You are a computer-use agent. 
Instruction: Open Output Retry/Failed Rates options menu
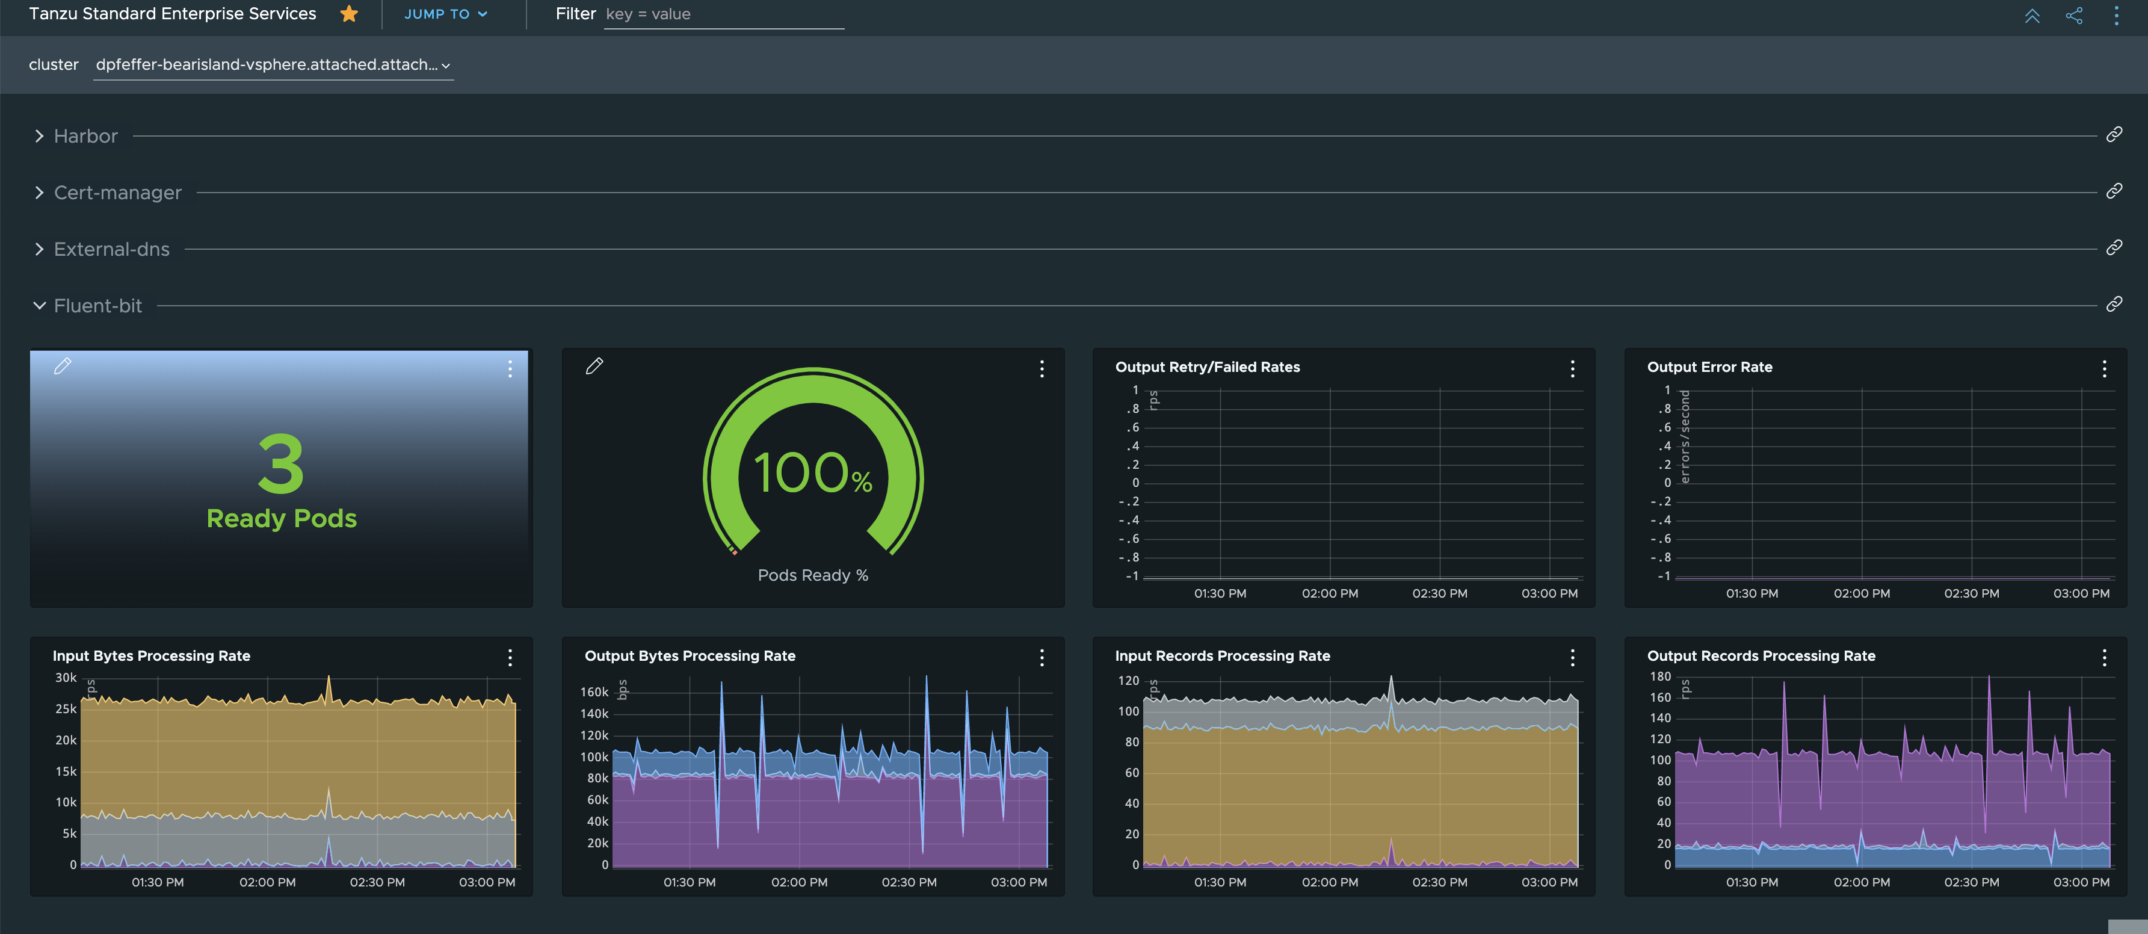coord(1572,368)
